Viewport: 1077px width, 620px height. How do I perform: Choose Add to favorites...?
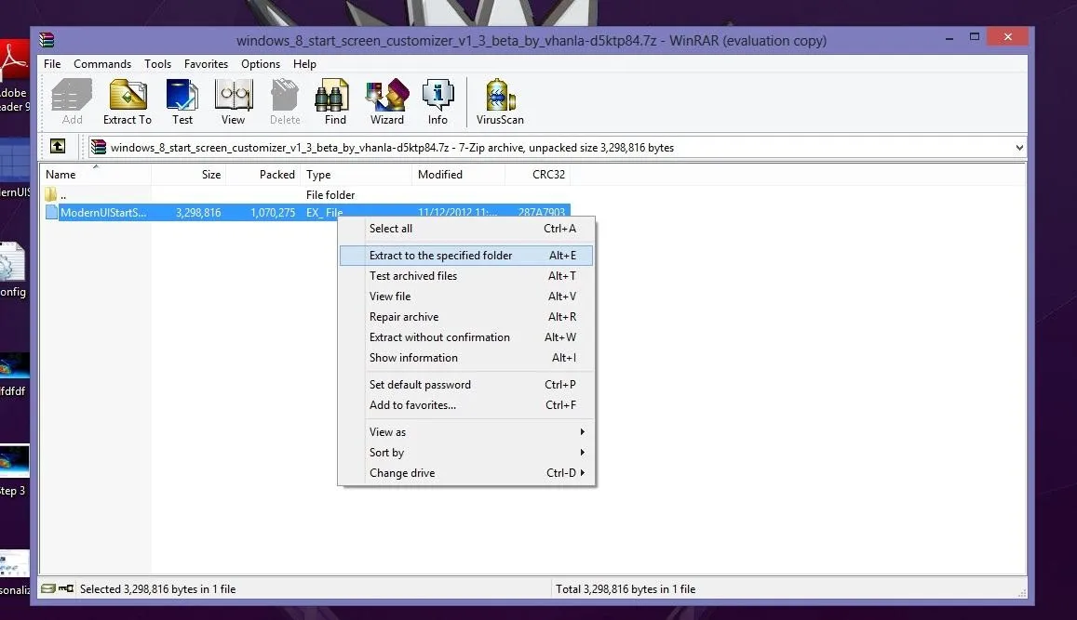click(467, 405)
